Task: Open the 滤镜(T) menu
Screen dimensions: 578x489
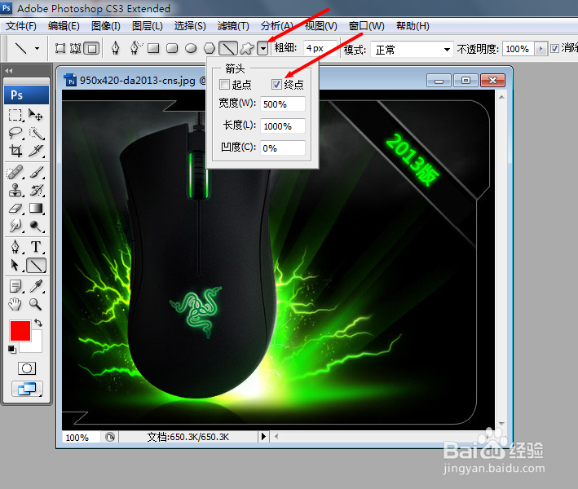Action: 233,26
